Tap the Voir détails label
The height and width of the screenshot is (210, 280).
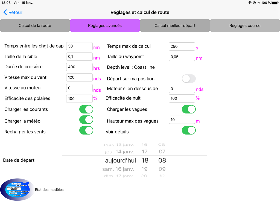[x=117, y=132]
